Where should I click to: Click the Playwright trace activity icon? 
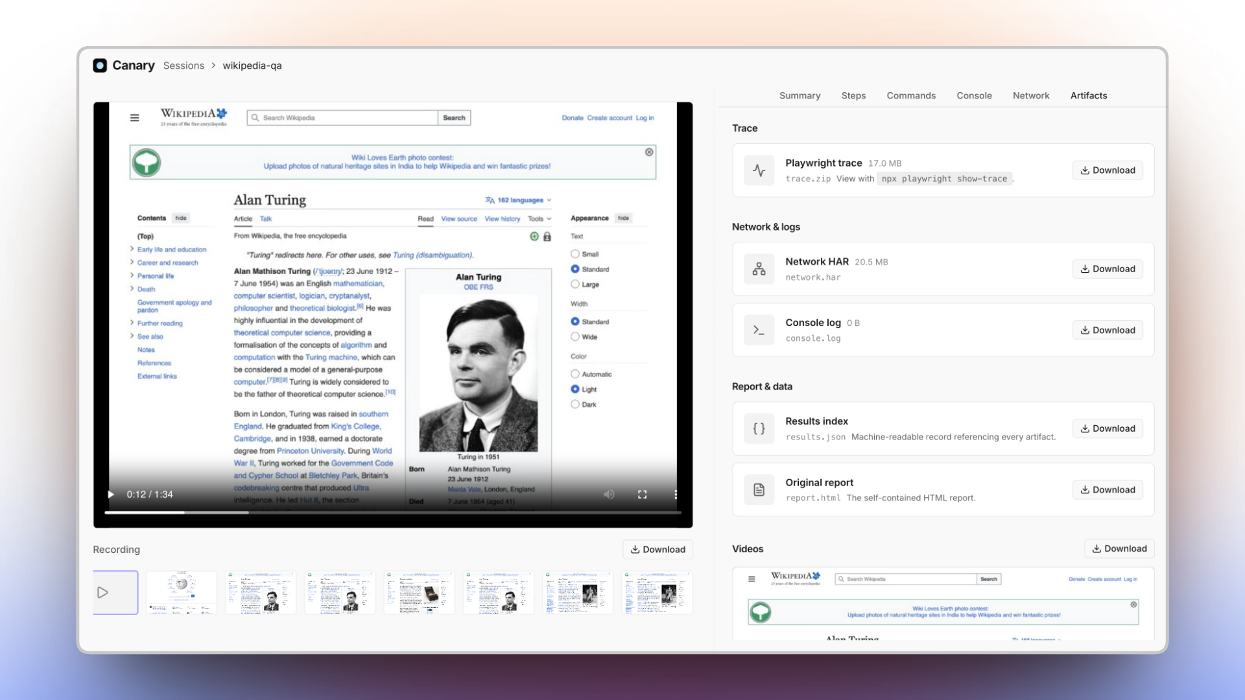(x=759, y=170)
